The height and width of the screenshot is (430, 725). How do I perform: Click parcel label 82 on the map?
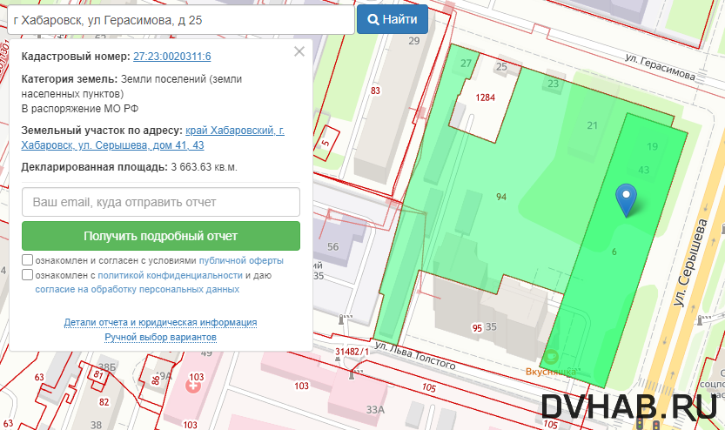point(104,402)
